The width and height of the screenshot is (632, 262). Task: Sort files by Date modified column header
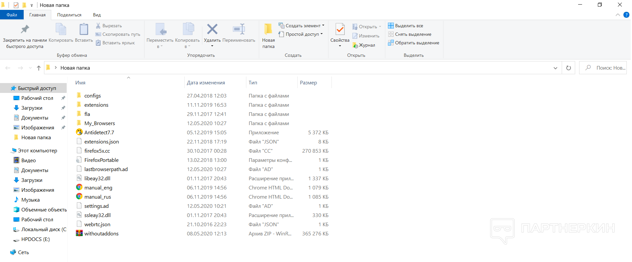206,83
